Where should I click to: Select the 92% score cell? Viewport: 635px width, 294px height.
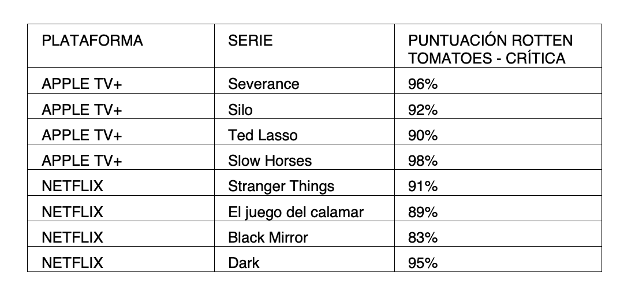point(498,106)
